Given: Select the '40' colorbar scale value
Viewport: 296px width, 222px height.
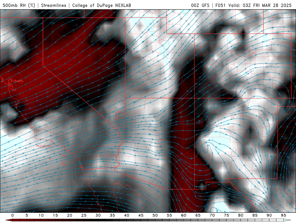Looking at the screenshot, I should pyautogui.click(x=127, y=215).
